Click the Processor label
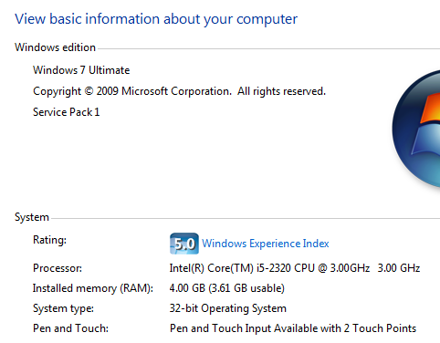The width and height of the screenshot is (440, 343). [x=58, y=268]
